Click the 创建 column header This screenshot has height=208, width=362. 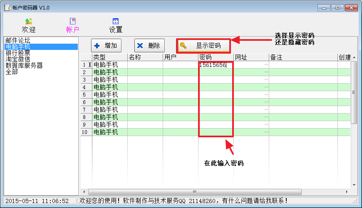click(344, 57)
